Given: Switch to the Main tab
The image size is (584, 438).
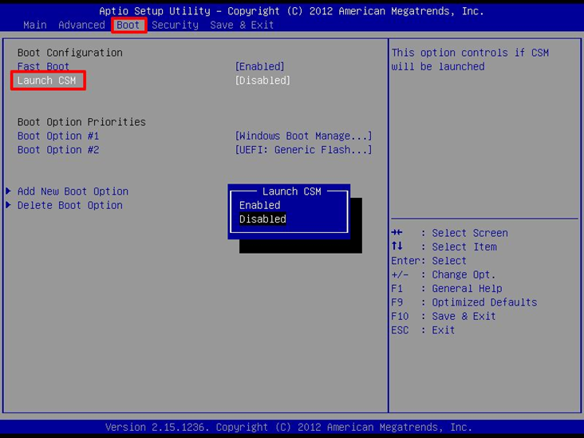Looking at the screenshot, I should [35, 25].
